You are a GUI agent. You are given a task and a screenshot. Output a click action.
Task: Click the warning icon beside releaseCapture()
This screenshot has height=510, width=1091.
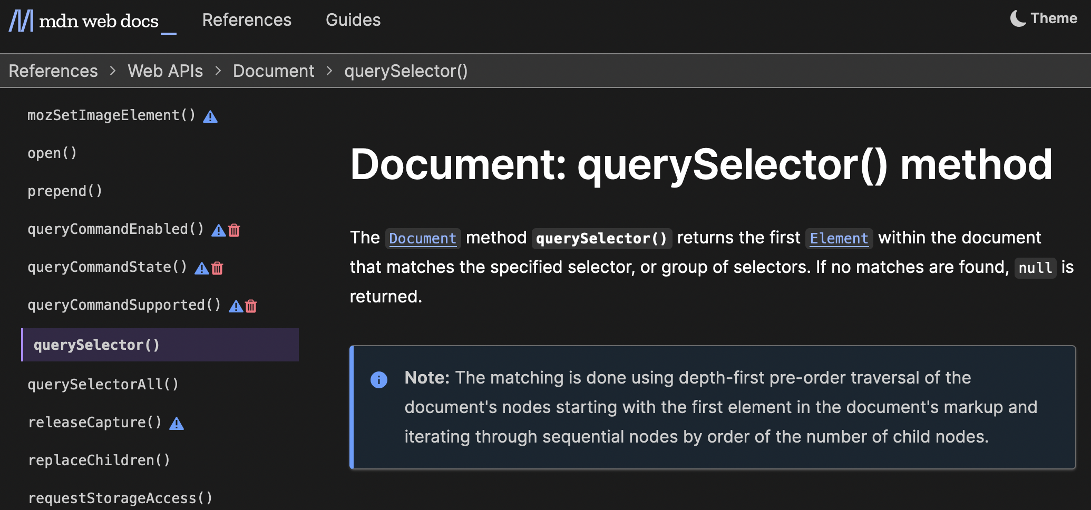click(177, 423)
